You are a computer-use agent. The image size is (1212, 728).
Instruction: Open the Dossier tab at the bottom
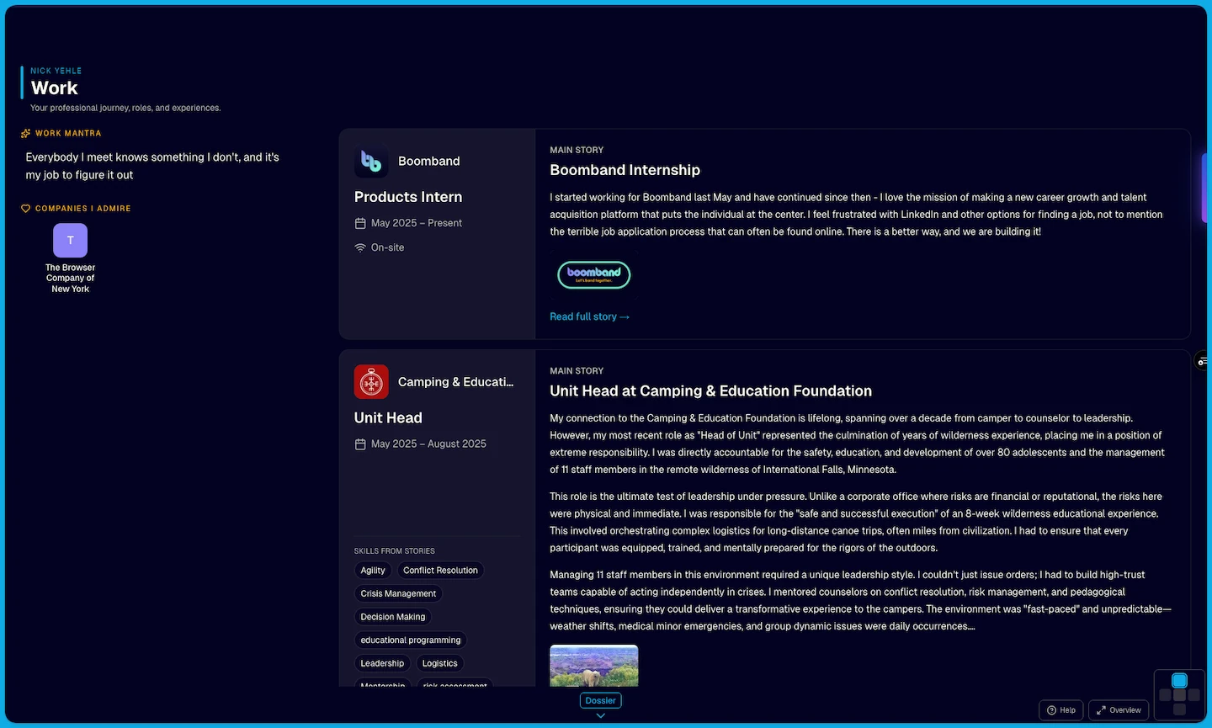coord(600,700)
